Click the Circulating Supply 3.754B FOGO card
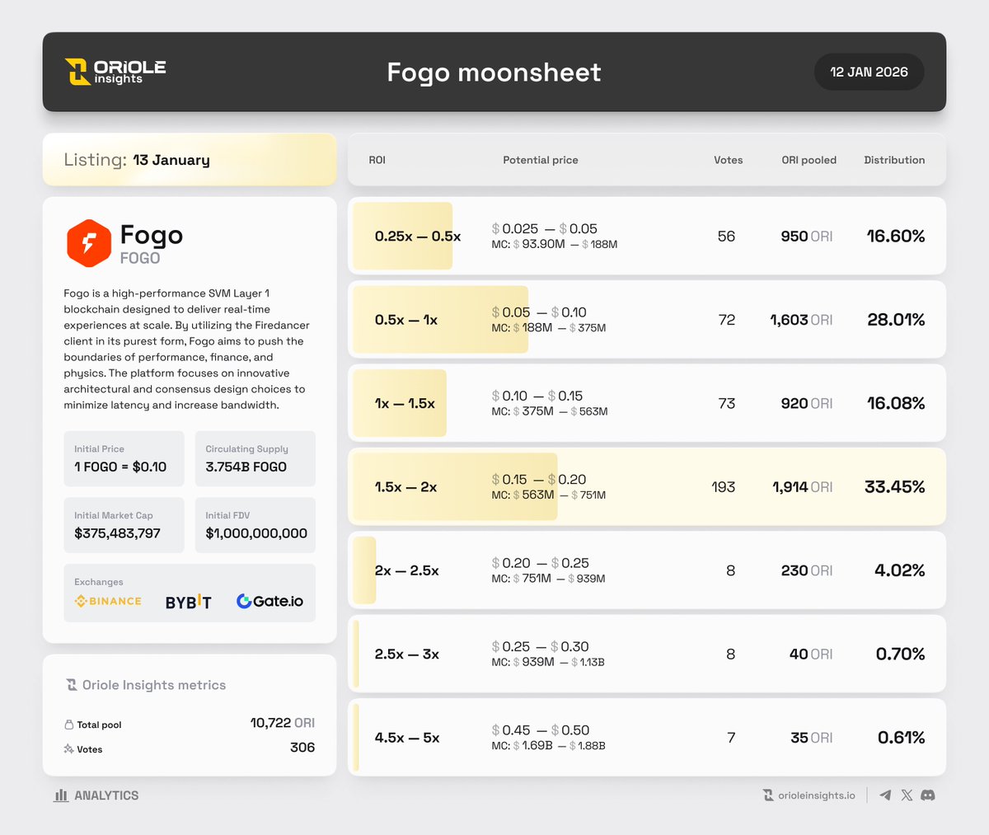Image resolution: width=989 pixels, height=835 pixels. [x=255, y=458]
